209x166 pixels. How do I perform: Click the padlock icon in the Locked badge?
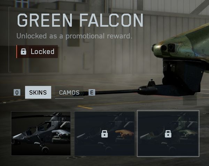23,52
